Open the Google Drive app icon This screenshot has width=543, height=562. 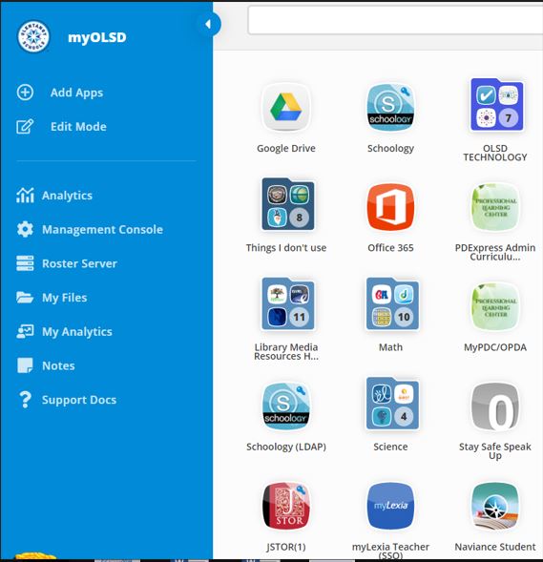coord(286,107)
